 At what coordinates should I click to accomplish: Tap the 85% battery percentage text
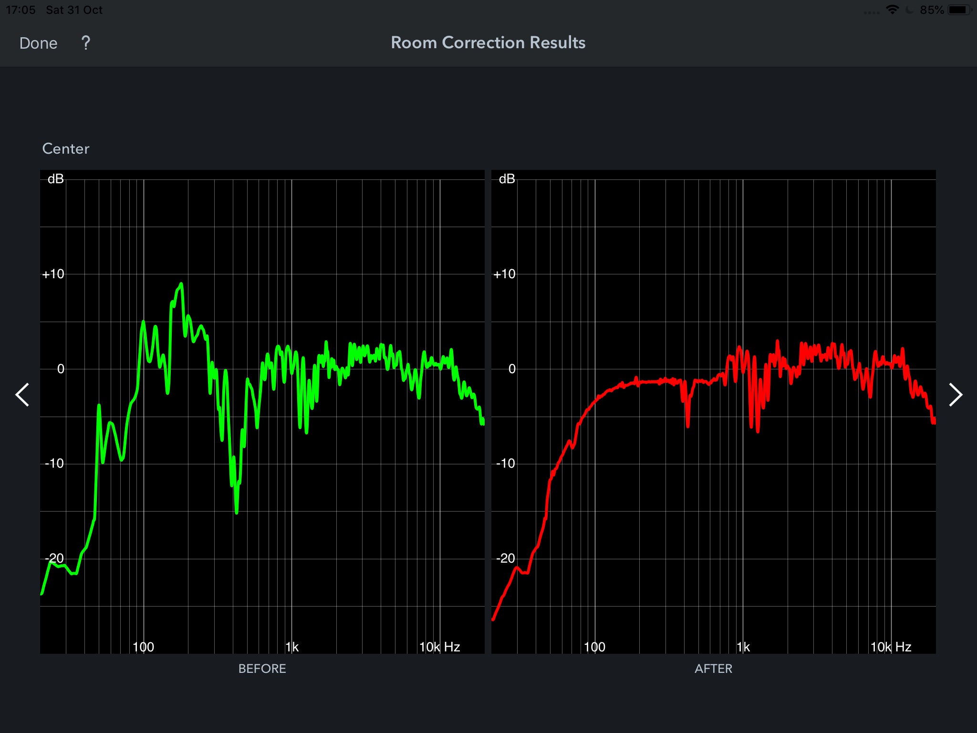[932, 10]
